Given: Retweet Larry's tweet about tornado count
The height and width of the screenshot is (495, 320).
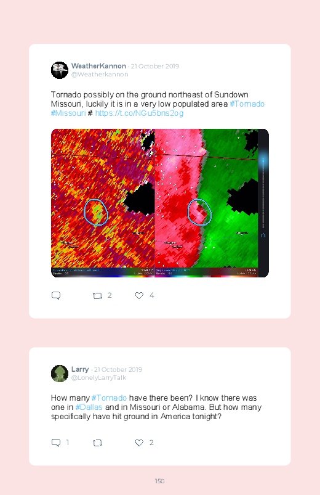Looking at the screenshot, I should 97,443.
